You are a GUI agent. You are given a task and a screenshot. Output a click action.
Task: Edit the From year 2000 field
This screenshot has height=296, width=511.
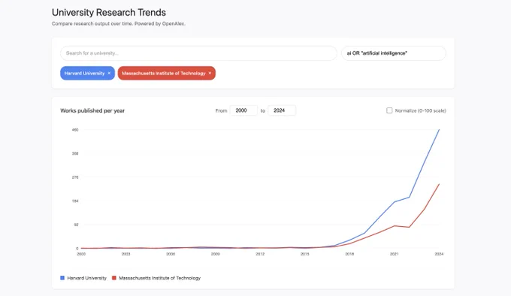pos(243,110)
